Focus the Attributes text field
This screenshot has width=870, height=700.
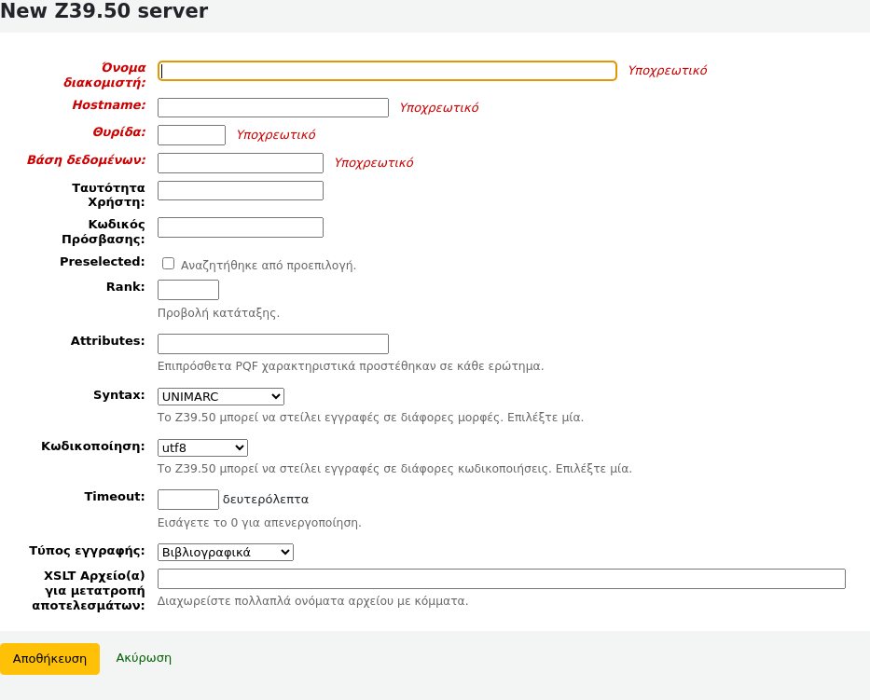pyautogui.click(x=272, y=344)
